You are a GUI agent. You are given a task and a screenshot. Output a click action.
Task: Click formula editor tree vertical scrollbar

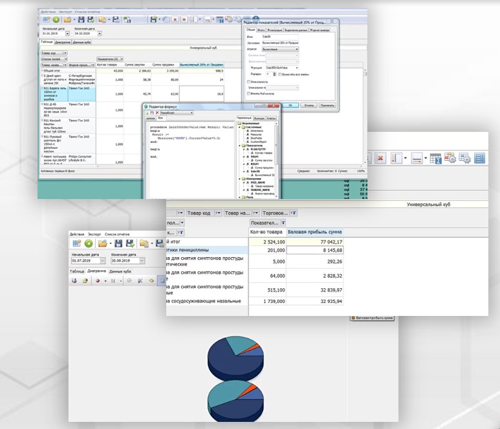276,159
